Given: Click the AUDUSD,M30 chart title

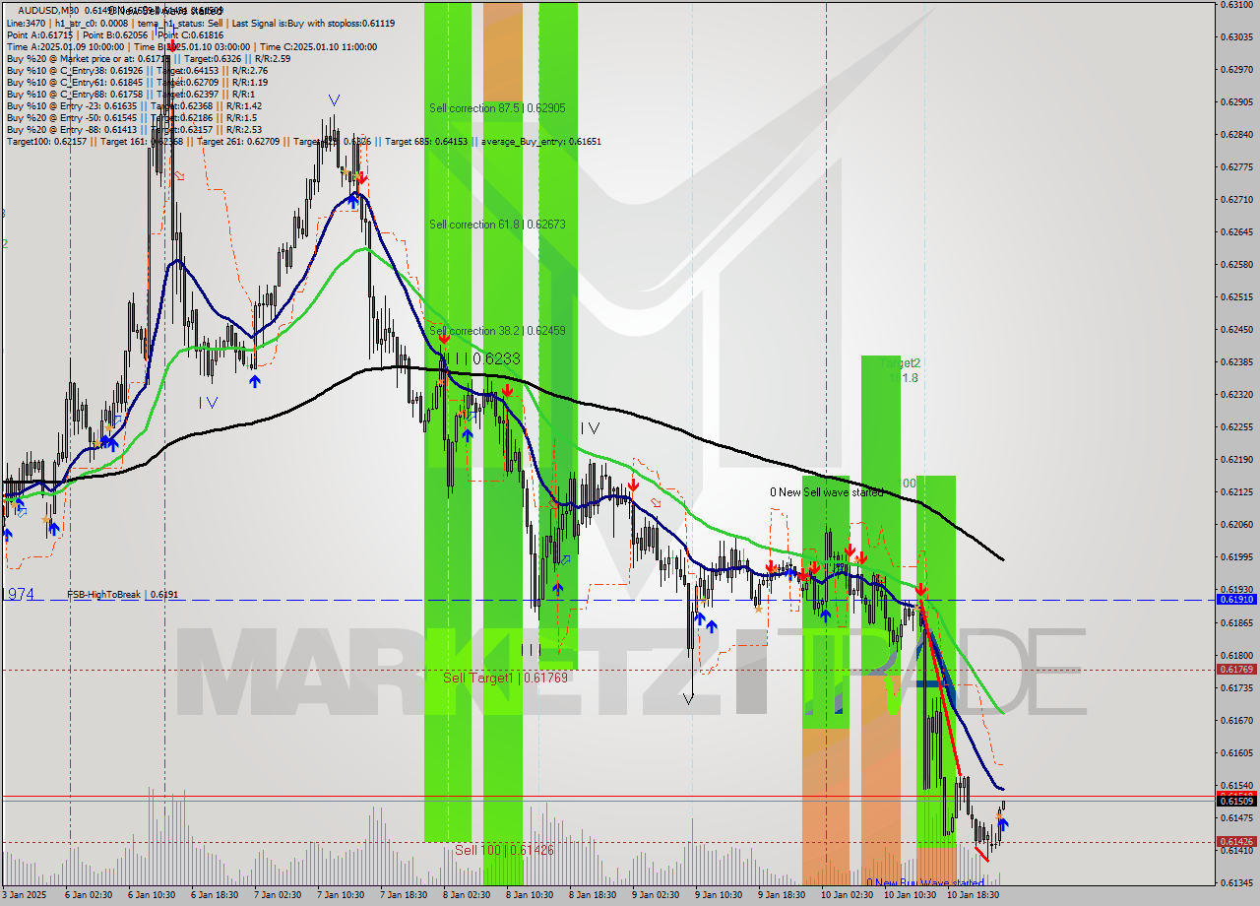Looking at the screenshot, I should pyautogui.click(x=49, y=10).
